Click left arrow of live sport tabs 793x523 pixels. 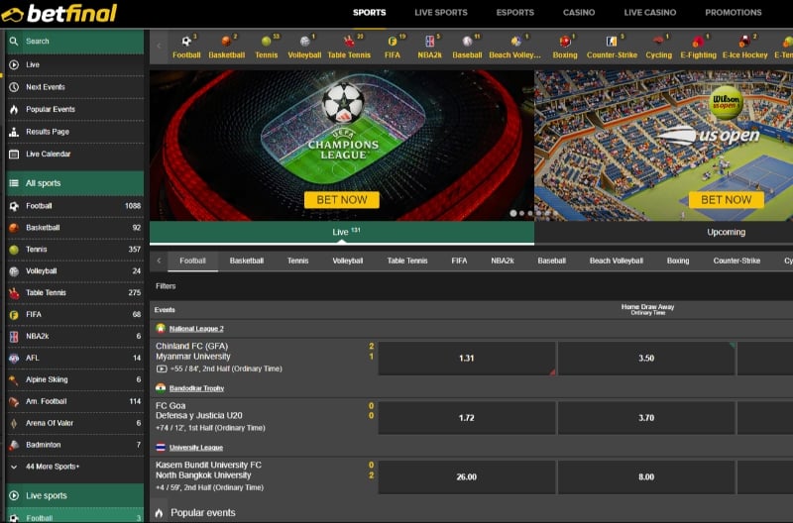pyautogui.click(x=159, y=261)
